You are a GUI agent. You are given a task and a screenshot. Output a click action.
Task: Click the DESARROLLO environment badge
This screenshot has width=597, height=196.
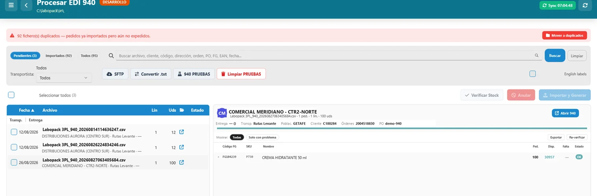tap(114, 2)
